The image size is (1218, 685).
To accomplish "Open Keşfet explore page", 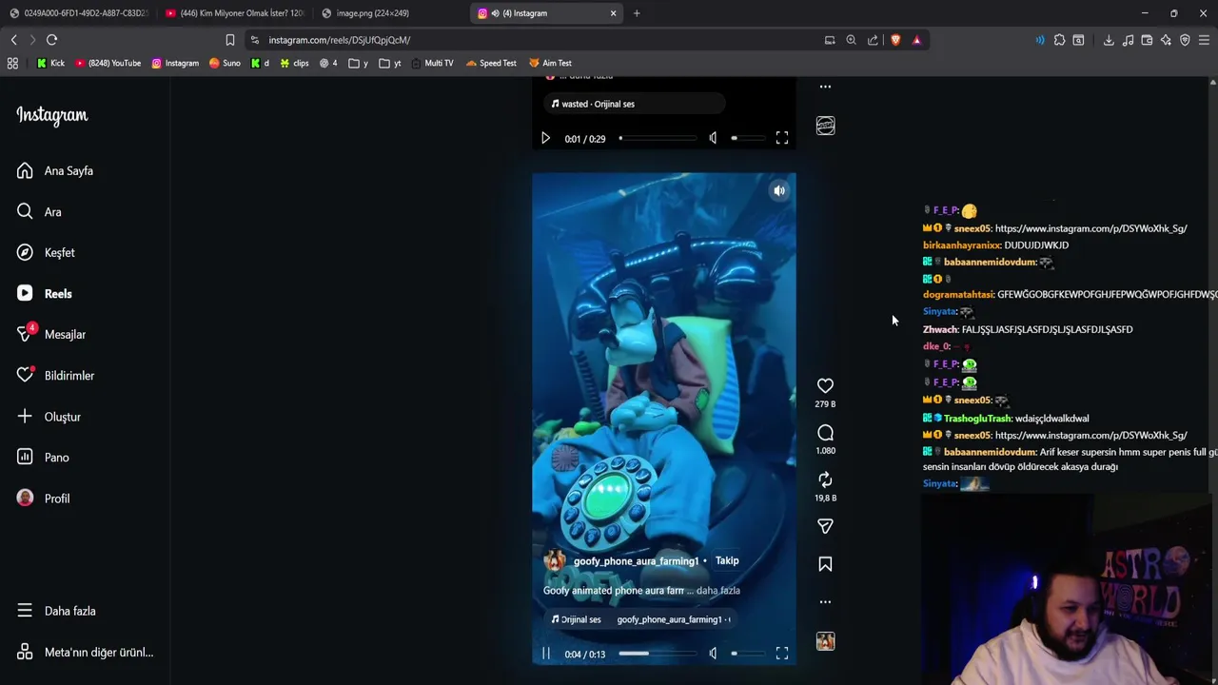I will pos(46,253).
